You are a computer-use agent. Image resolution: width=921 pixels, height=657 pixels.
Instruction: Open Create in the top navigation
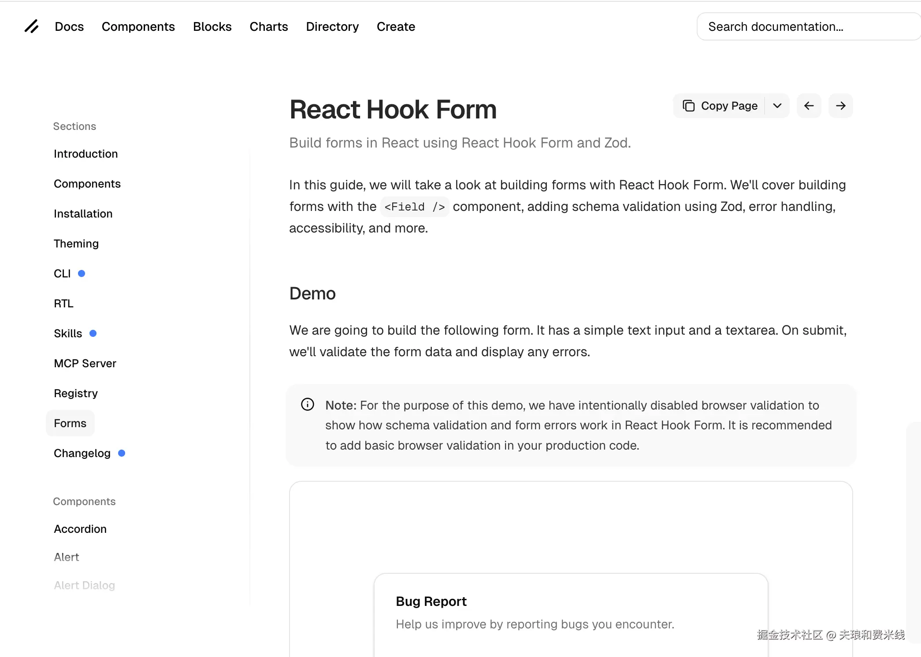pyautogui.click(x=396, y=26)
